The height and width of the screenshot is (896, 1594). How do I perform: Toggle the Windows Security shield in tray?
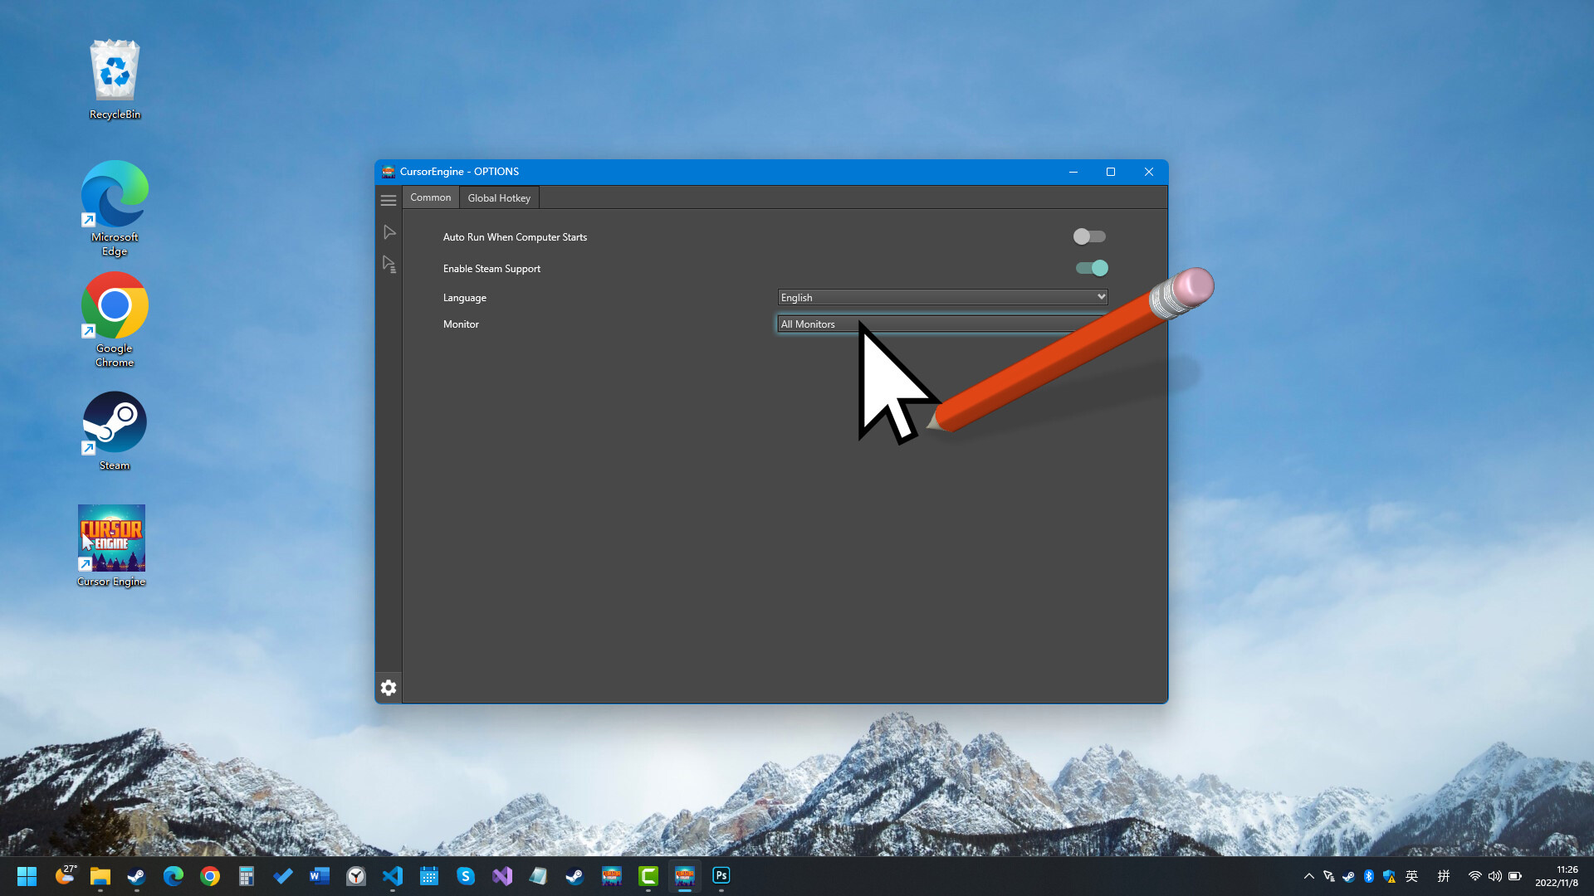[x=1389, y=876]
